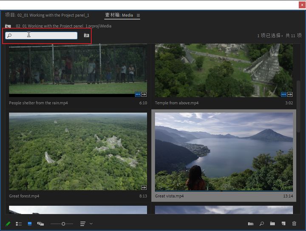The width and height of the screenshot is (306, 231).
Task: Click the Sort Icons button
Action: click(x=83, y=224)
